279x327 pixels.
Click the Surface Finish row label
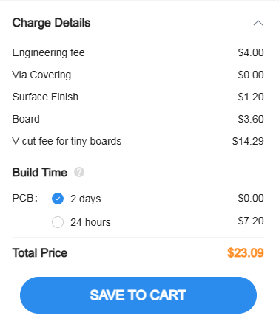click(x=45, y=97)
